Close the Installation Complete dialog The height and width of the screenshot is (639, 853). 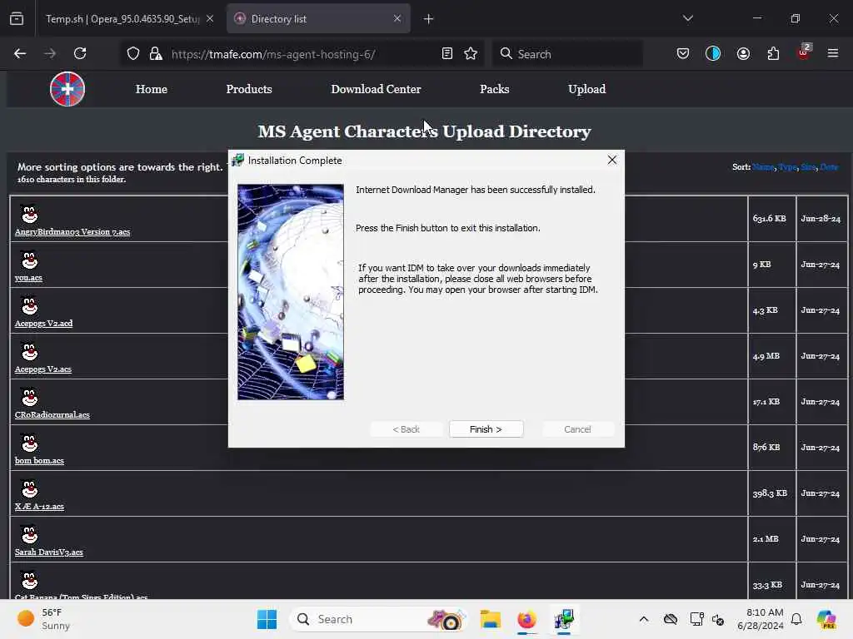612,160
